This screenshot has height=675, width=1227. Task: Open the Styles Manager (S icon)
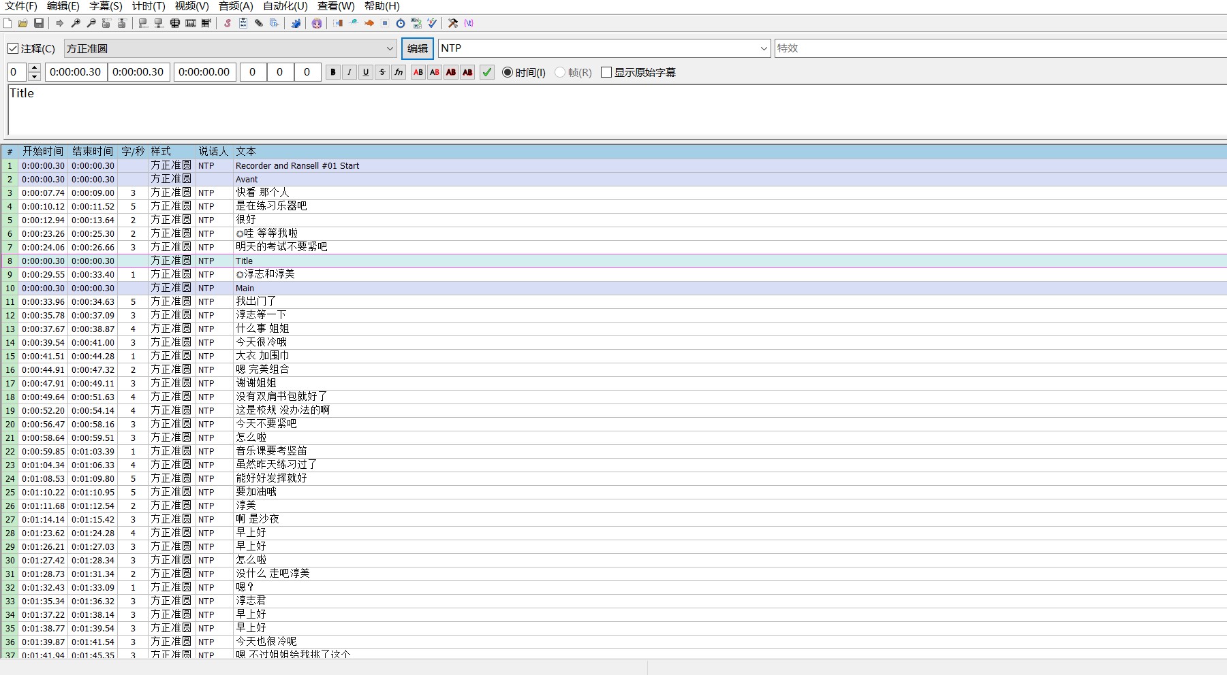point(228,23)
